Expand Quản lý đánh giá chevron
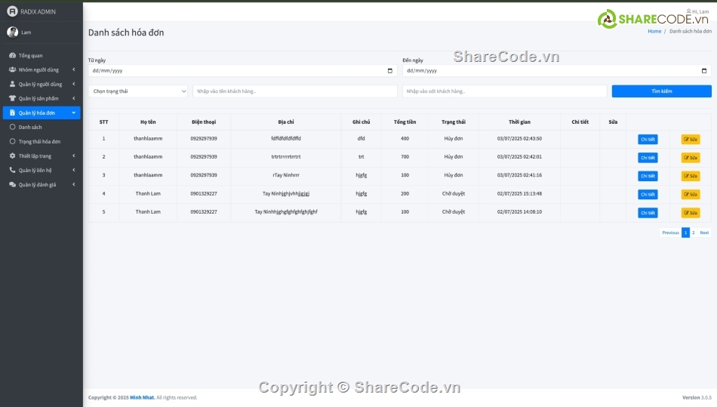 (x=74, y=185)
